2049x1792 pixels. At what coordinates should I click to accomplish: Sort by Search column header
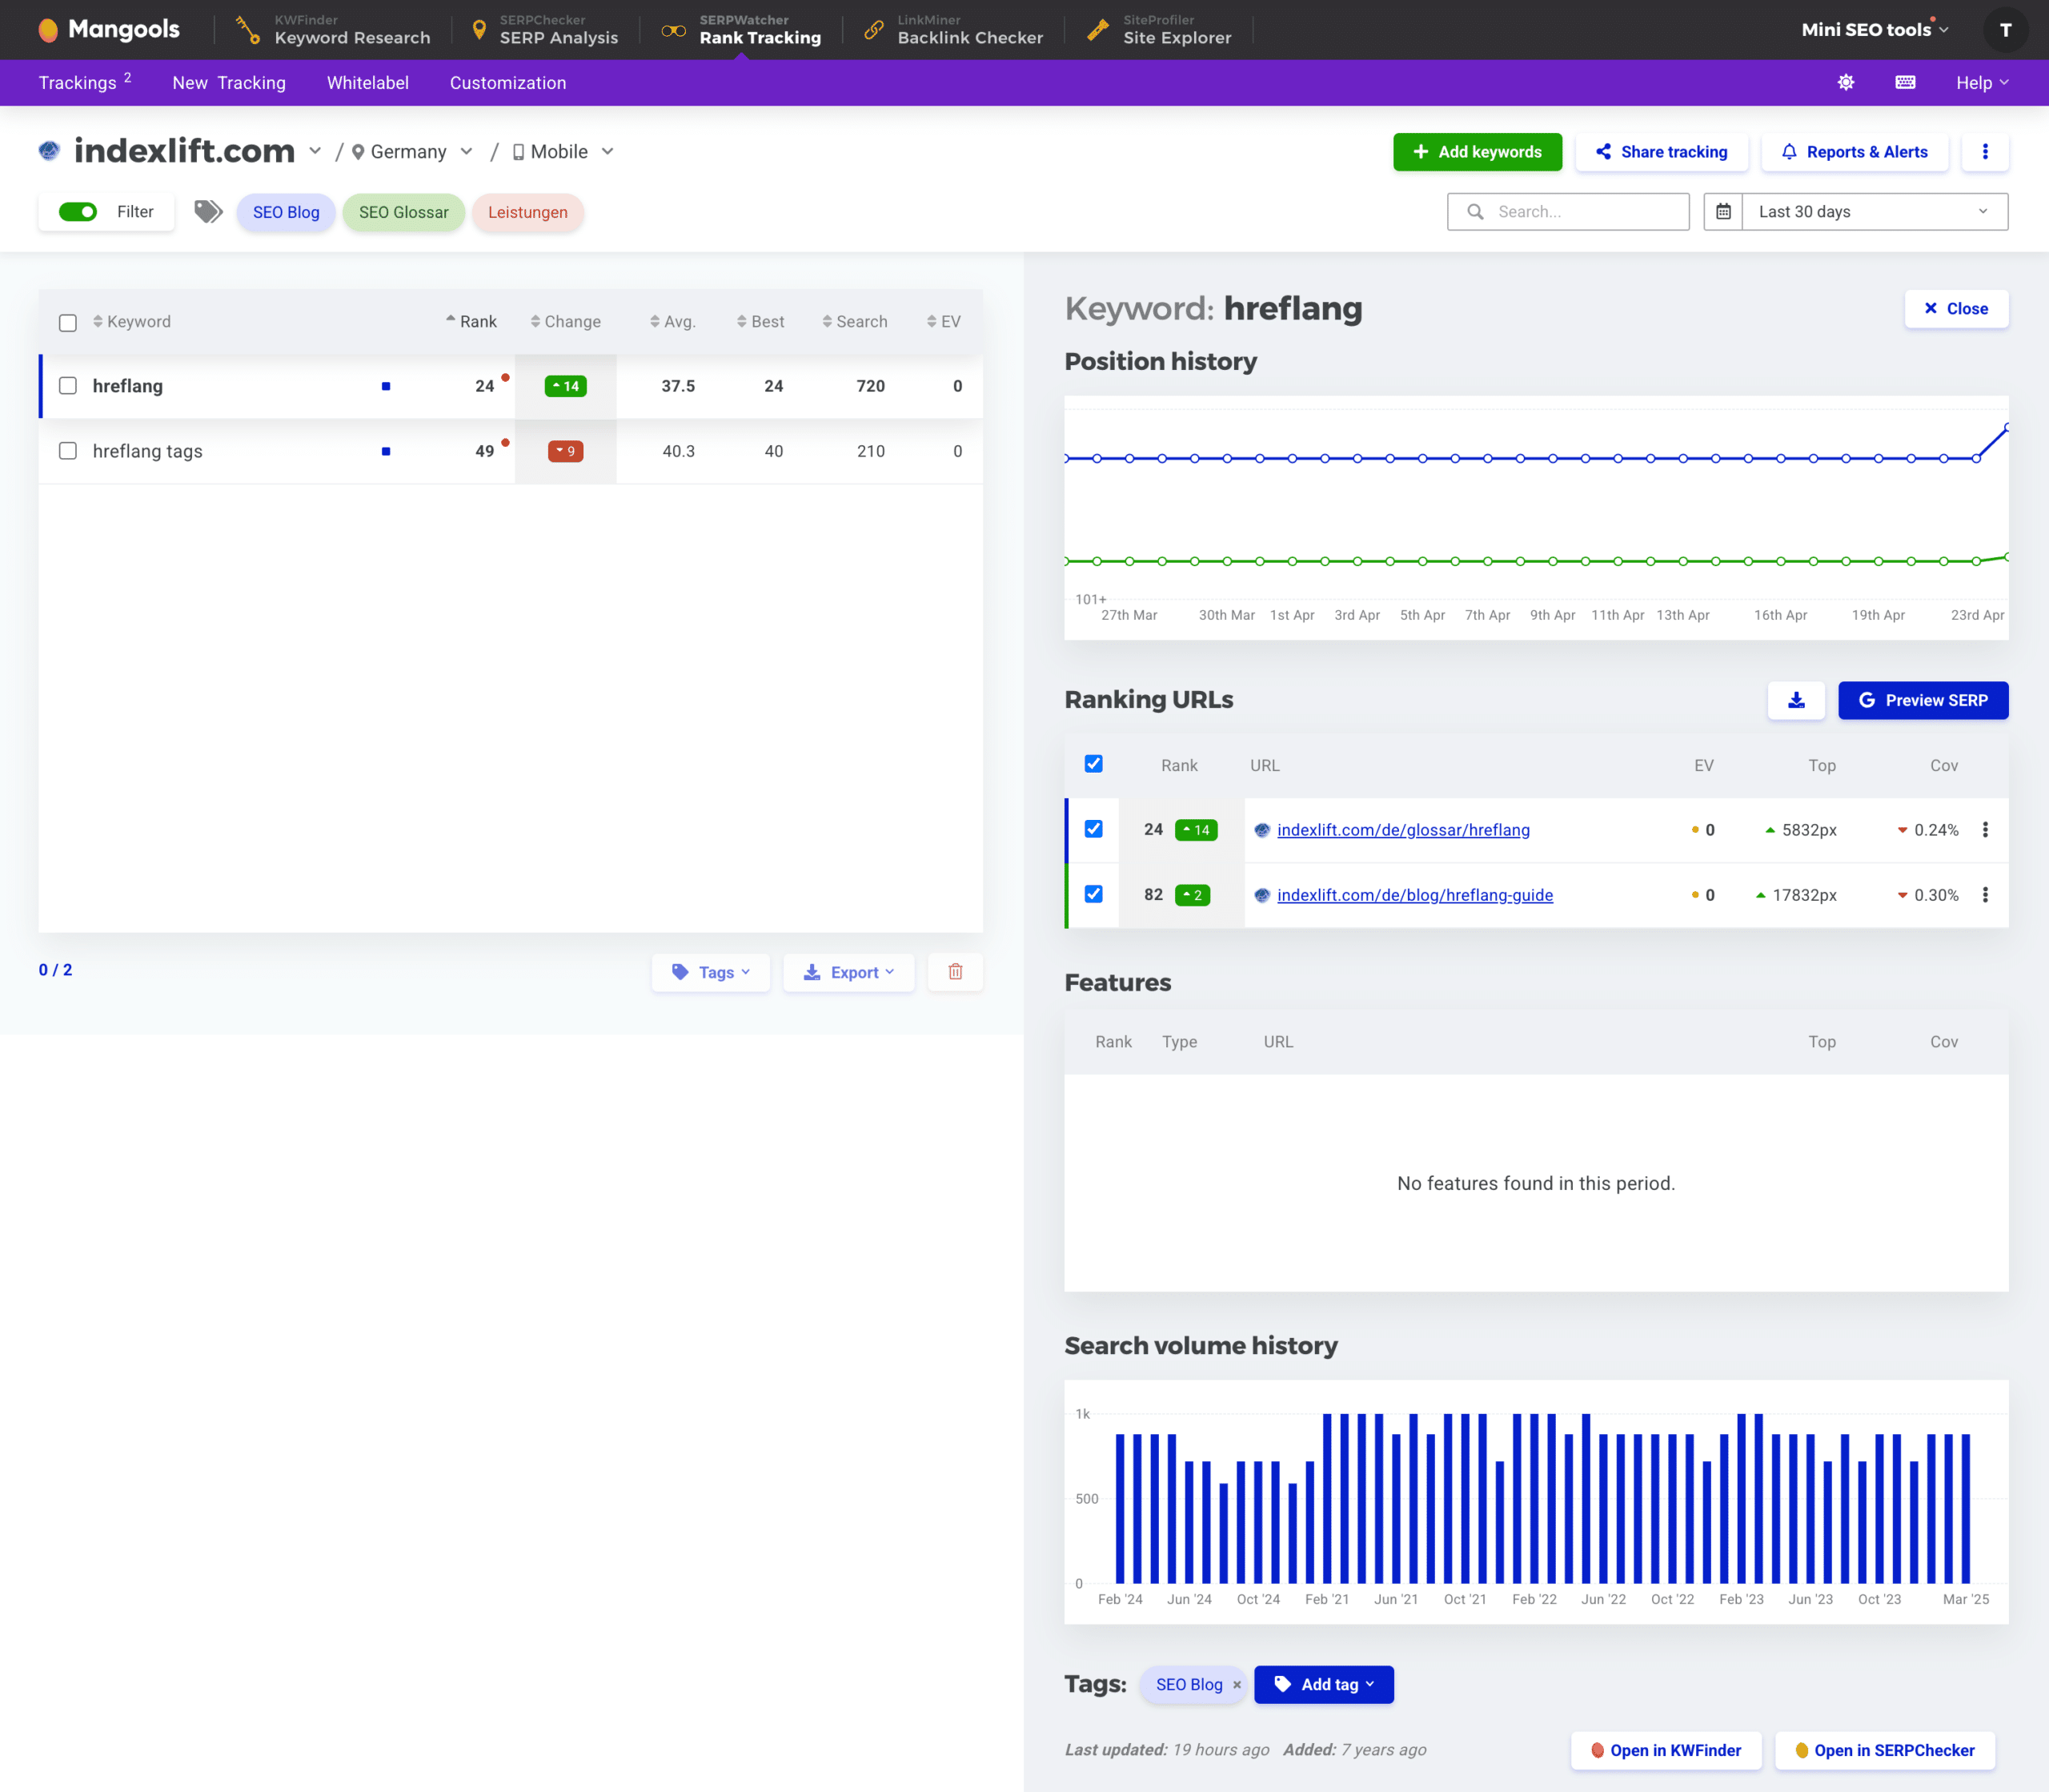coord(855,322)
